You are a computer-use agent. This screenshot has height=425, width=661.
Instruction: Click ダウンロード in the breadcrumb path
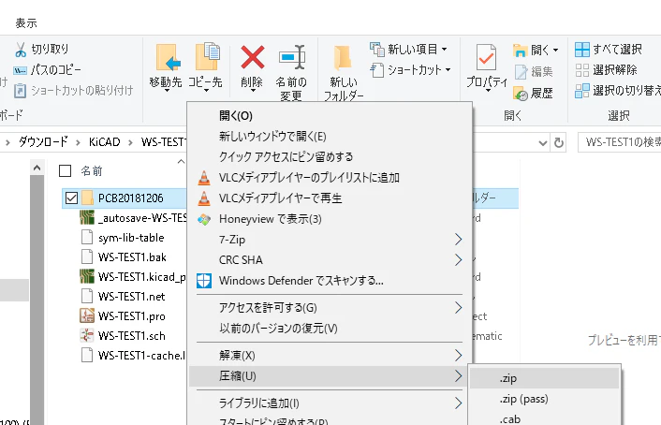coord(42,141)
